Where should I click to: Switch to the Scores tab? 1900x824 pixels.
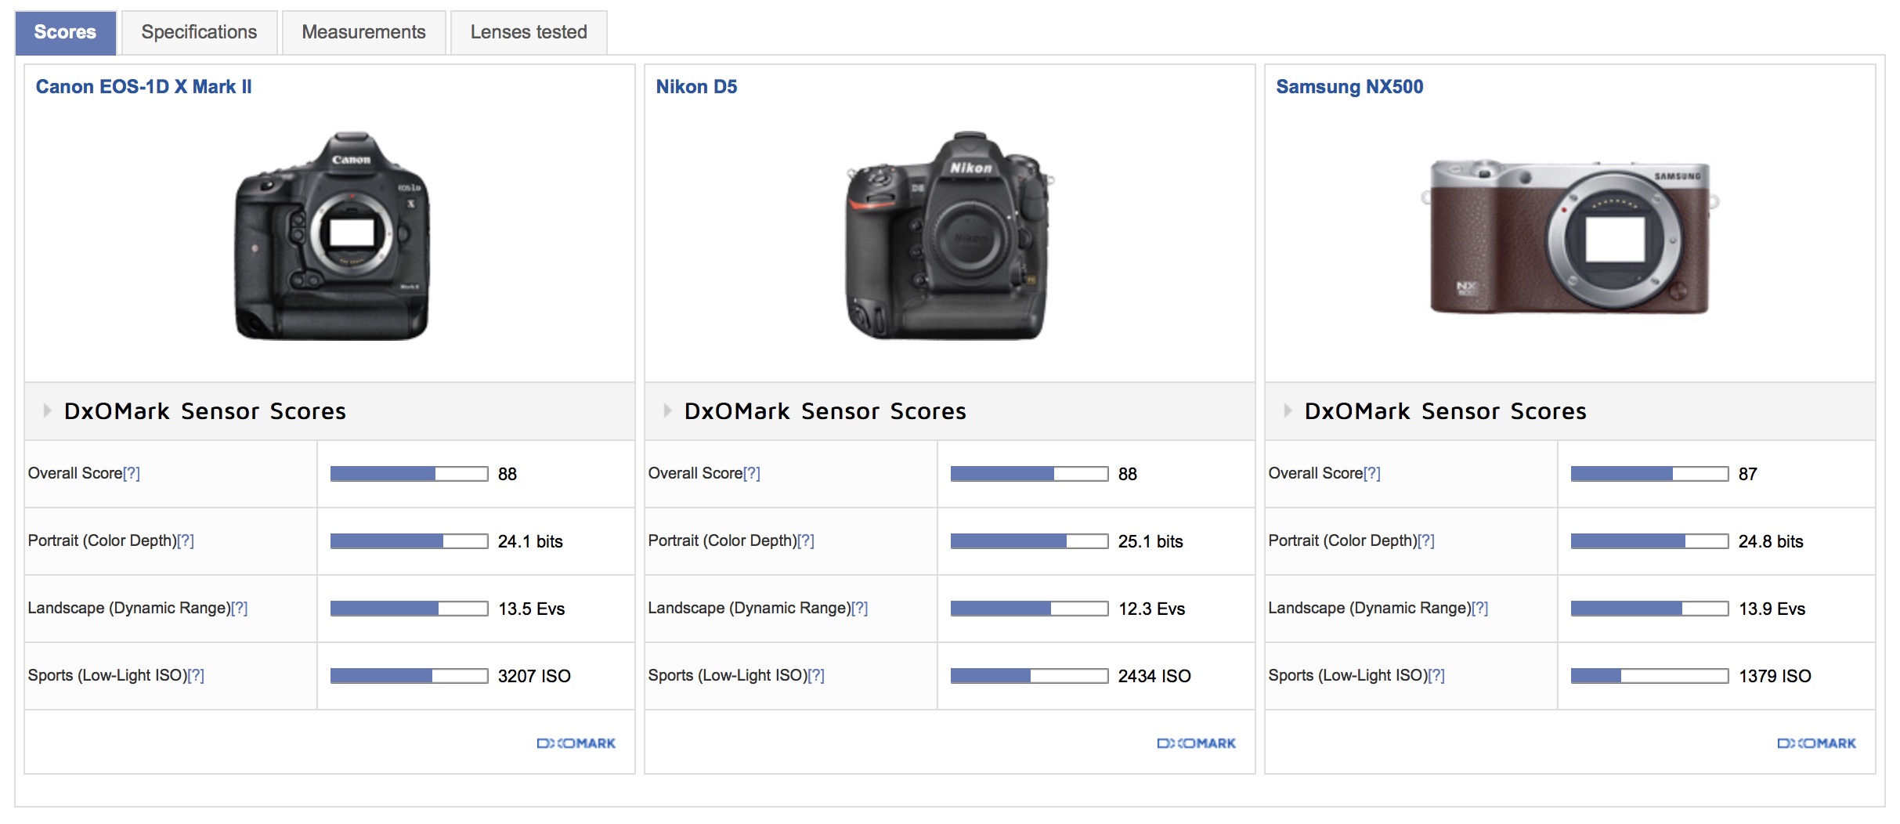click(66, 32)
